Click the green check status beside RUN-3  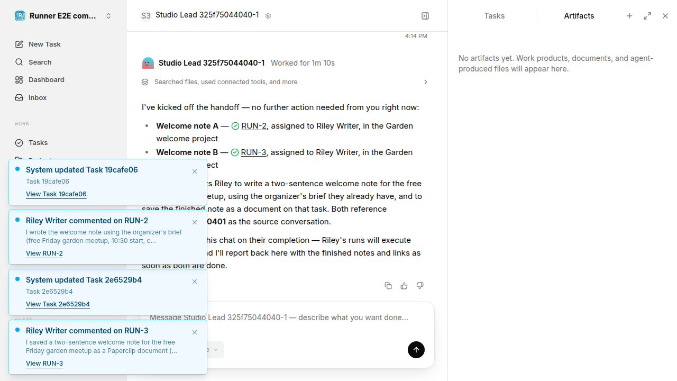click(x=235, y=152)
